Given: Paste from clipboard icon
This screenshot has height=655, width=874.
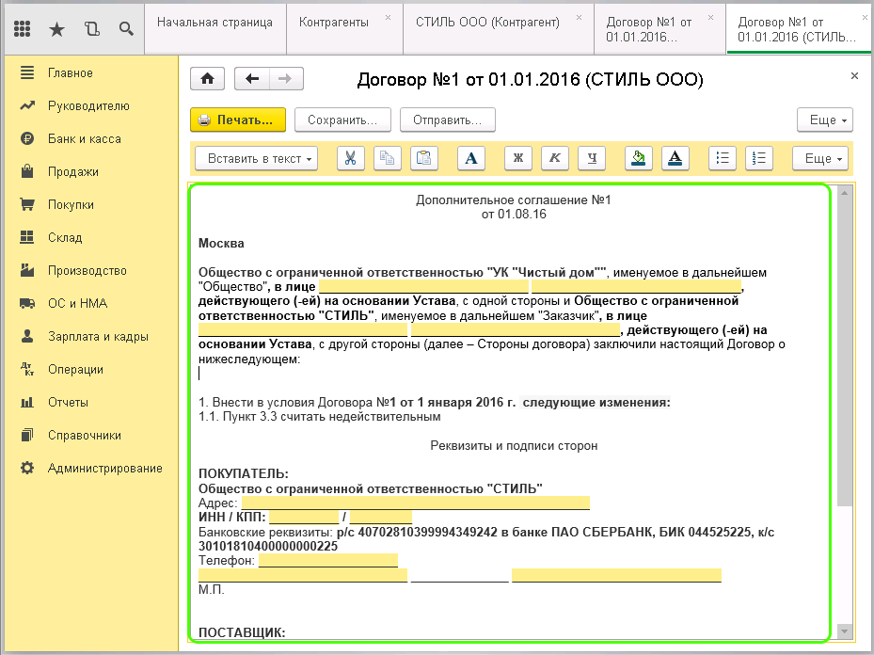Looking at the screenshot, I should [x=424, y=158].
